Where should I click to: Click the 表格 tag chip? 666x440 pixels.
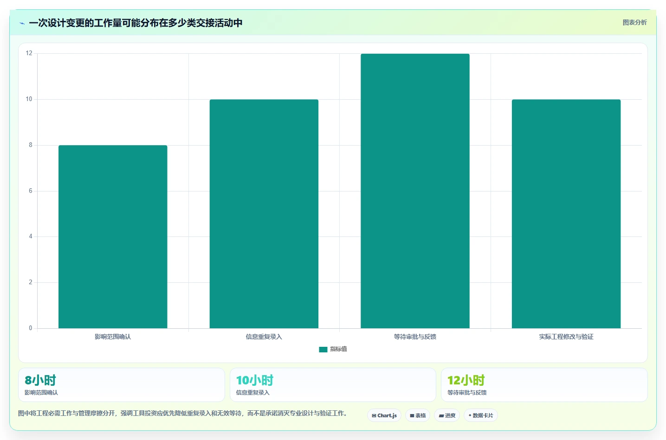click(x=418, y=415)
